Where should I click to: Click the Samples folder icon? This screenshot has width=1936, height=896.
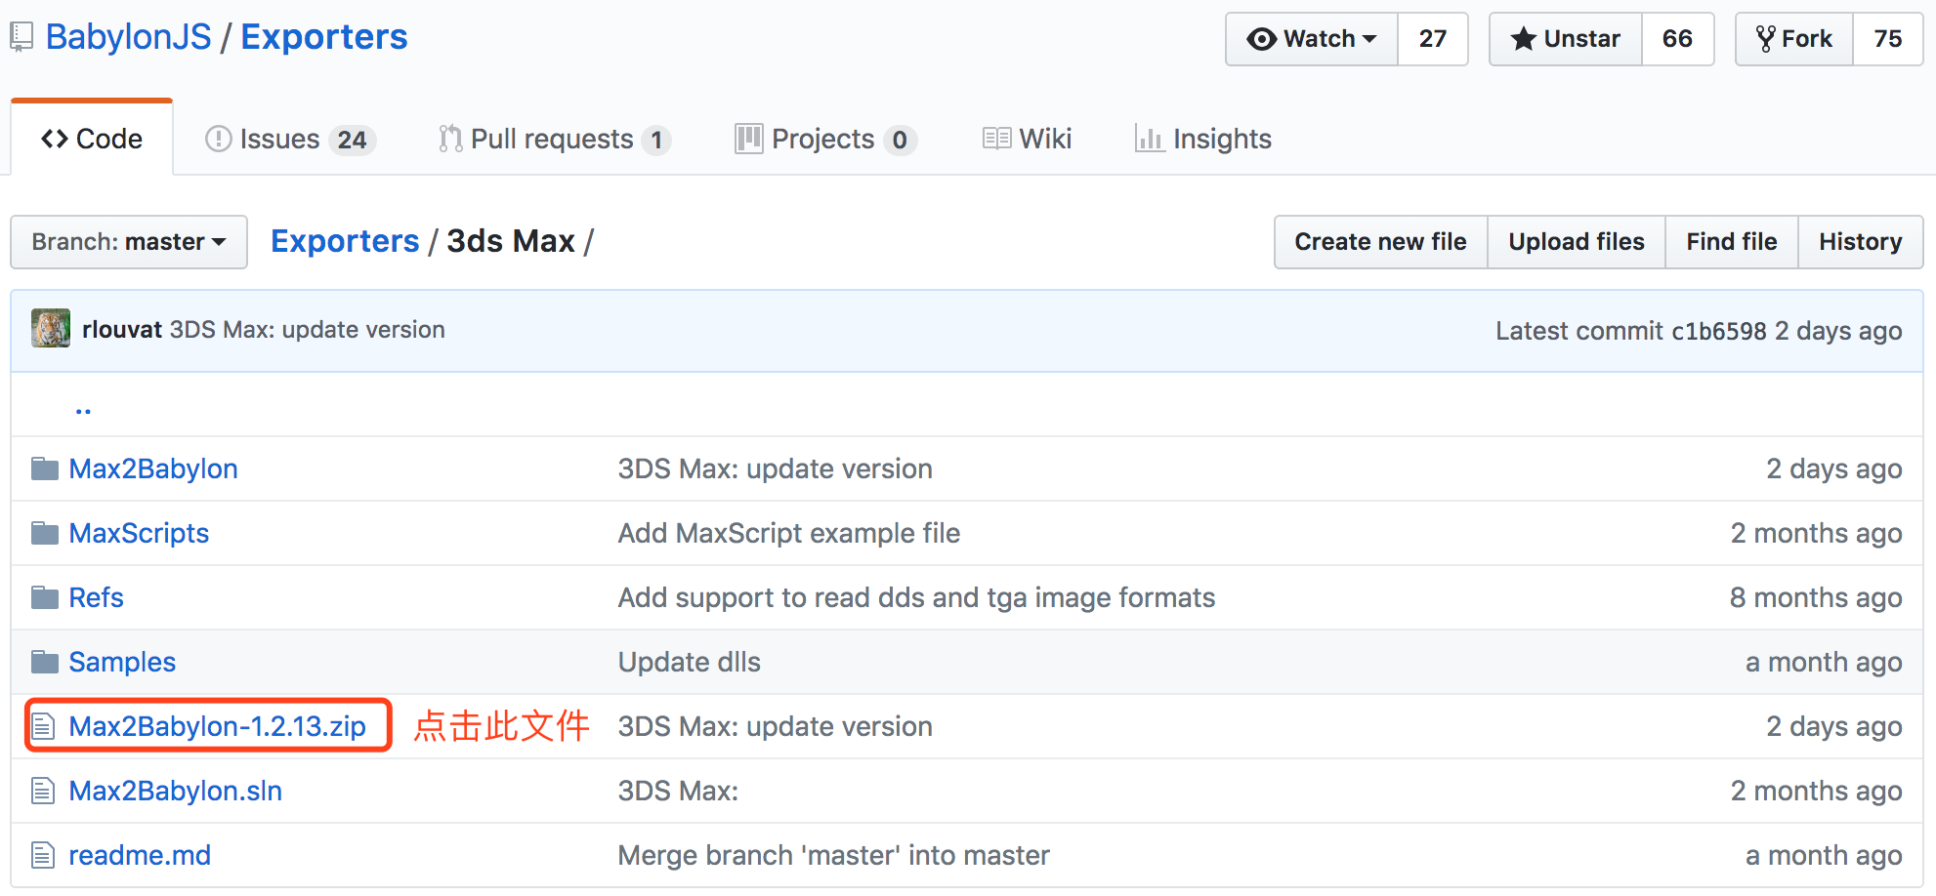pyautogui.click(x=44, y=663)
